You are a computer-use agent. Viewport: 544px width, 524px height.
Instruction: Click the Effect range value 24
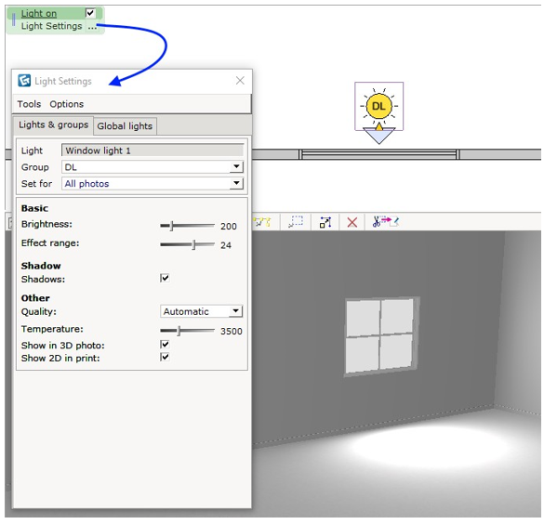226,245
